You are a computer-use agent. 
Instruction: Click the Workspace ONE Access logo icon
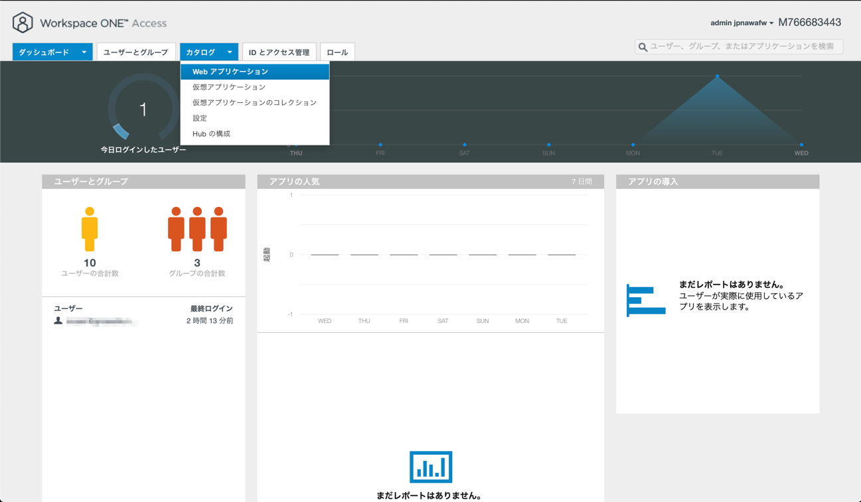click(23, 23)
